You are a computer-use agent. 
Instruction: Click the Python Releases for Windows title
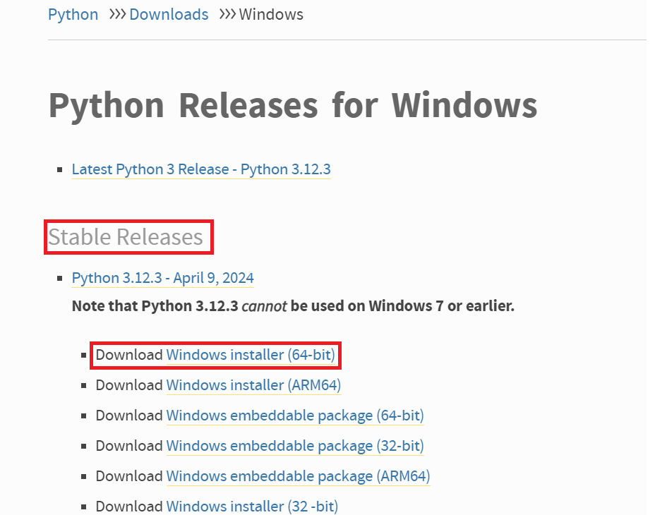(292, 105)
